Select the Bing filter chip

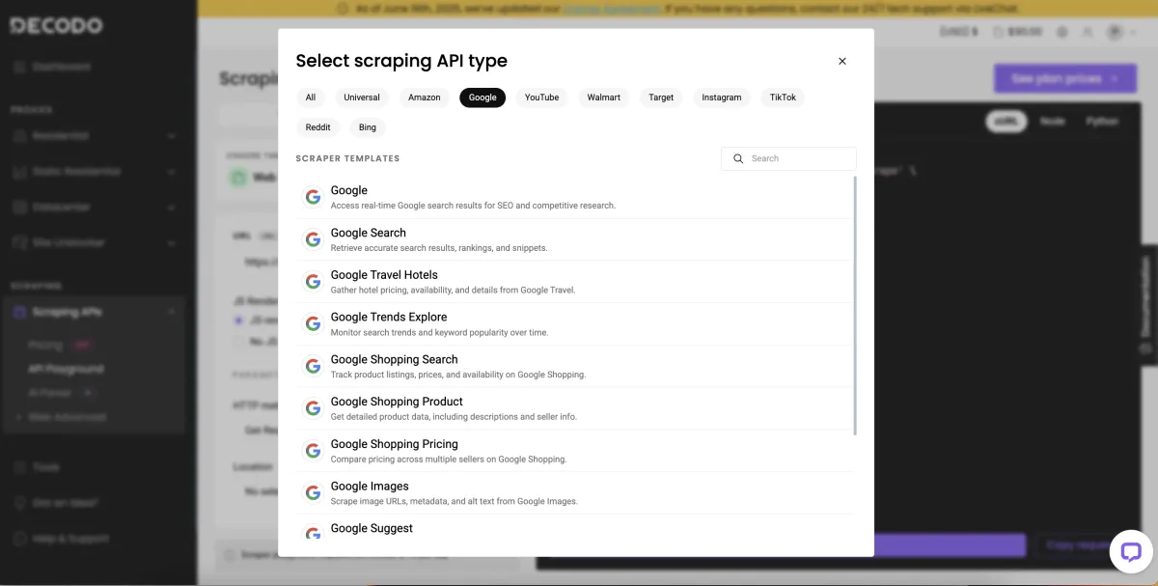tap(368, 127)
